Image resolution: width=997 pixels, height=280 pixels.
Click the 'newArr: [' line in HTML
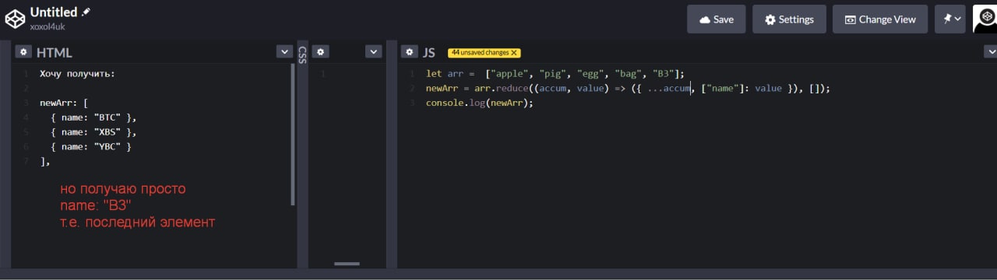(64, 103)
